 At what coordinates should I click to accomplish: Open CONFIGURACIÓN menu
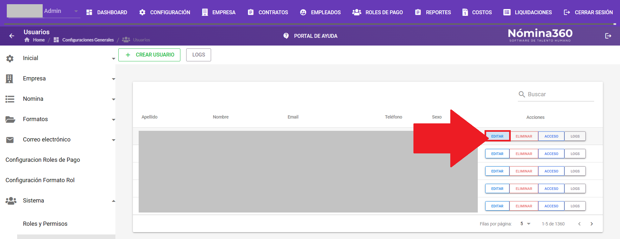tap(170, 12)
